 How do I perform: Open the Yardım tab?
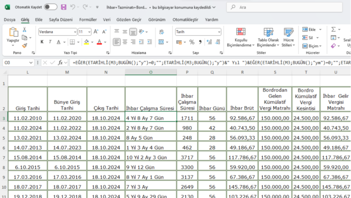coord(212,20)
